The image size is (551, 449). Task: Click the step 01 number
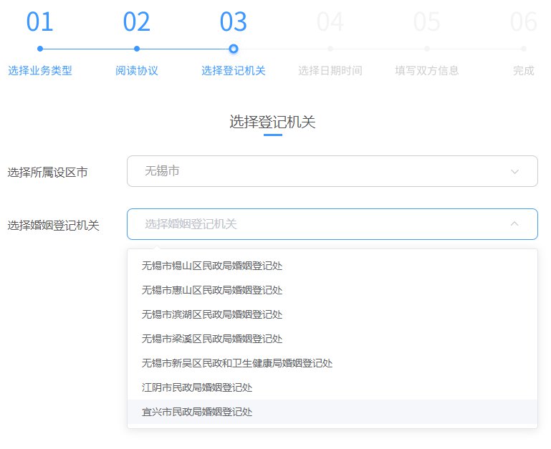40,22
